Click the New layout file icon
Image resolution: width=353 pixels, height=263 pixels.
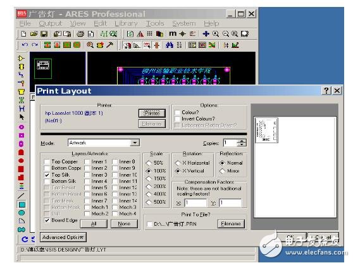coord(23,34)
